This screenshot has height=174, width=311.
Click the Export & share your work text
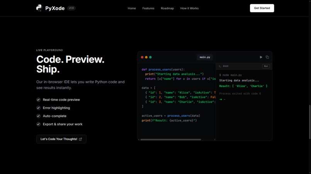point(63,124)
